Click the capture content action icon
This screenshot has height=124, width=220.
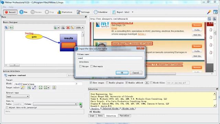(x=5, y=75)
